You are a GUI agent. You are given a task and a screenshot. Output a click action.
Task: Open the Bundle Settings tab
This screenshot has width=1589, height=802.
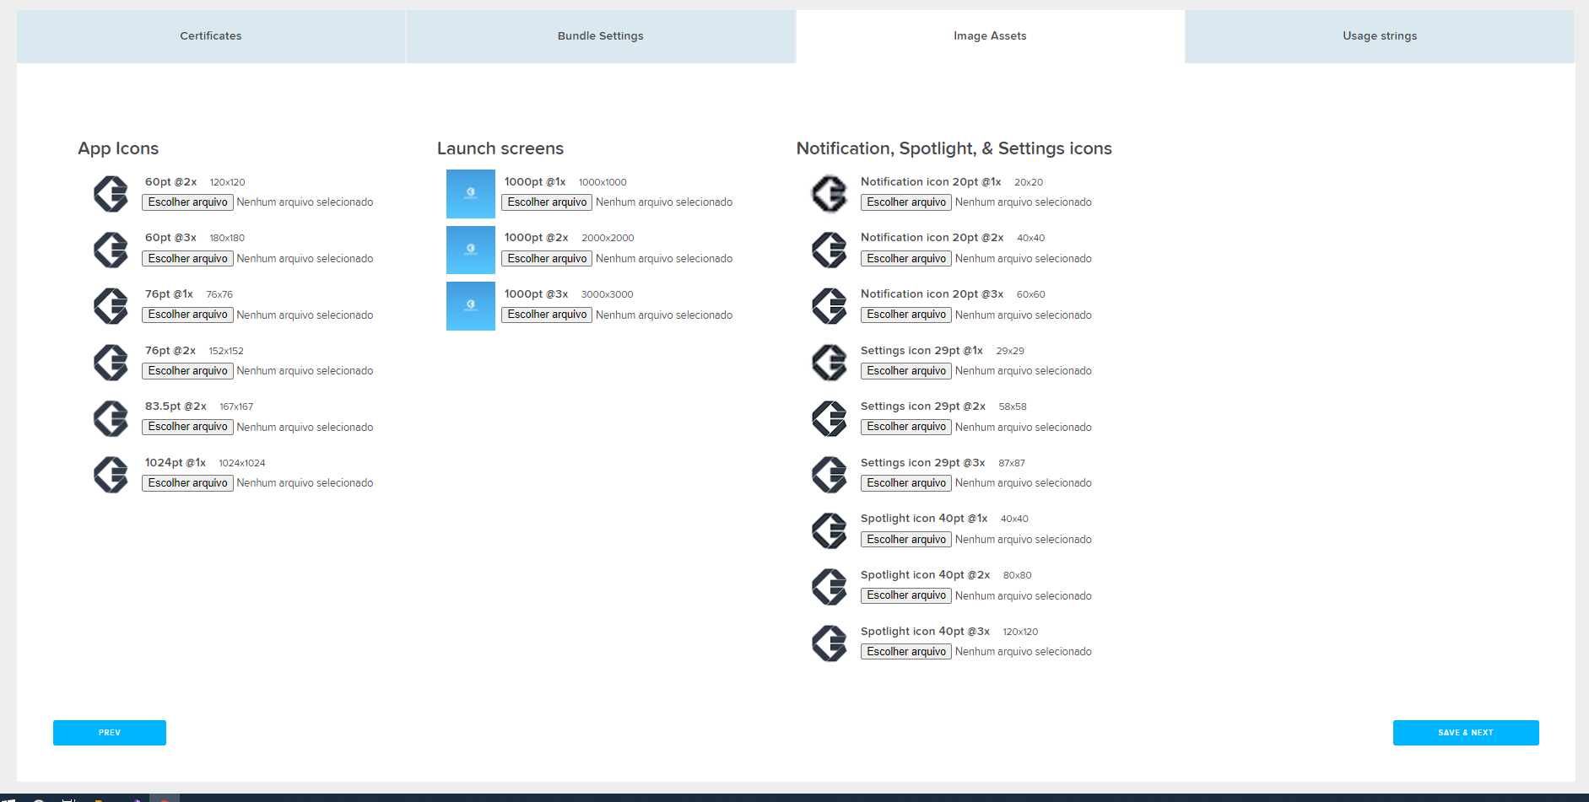pos(601,36)
